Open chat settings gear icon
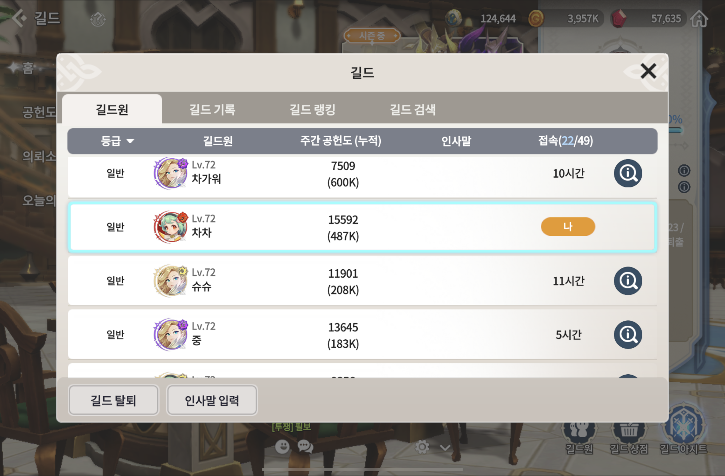This screenshot has height=476, width=725. [x=422, y=447]
